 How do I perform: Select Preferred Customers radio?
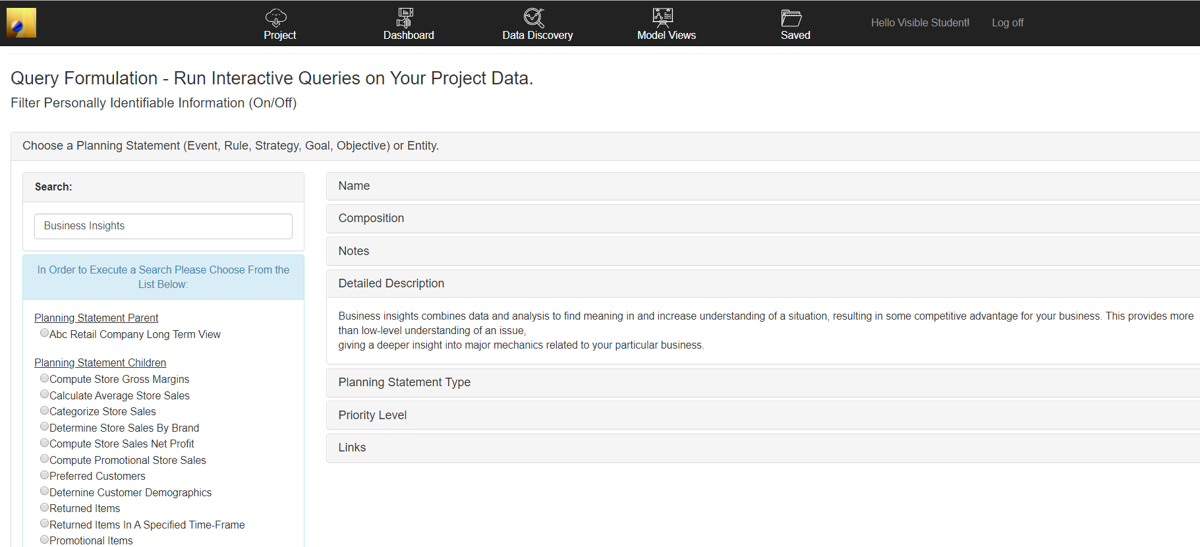coord(44,475)
